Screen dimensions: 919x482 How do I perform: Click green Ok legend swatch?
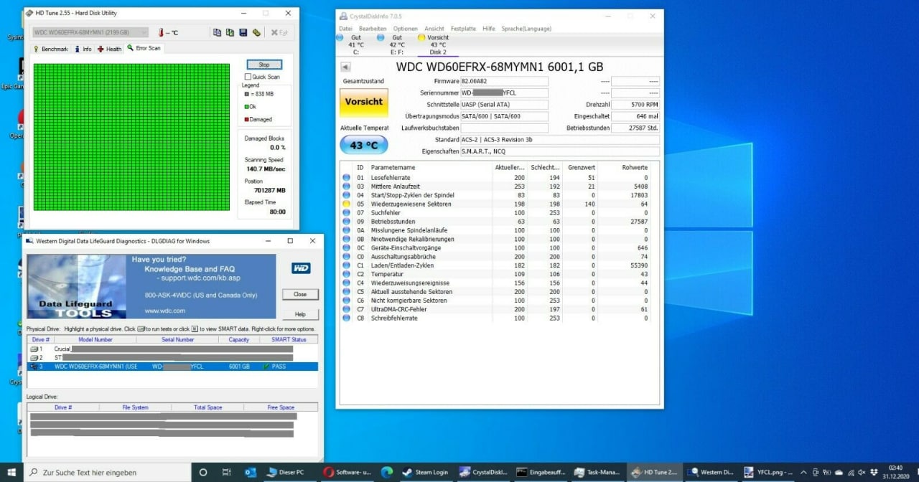(x=247, y=107)
